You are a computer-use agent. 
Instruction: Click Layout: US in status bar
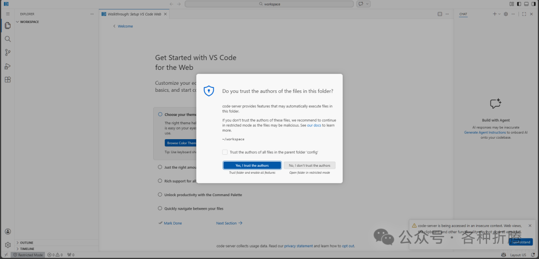click(x=518, y=255)
